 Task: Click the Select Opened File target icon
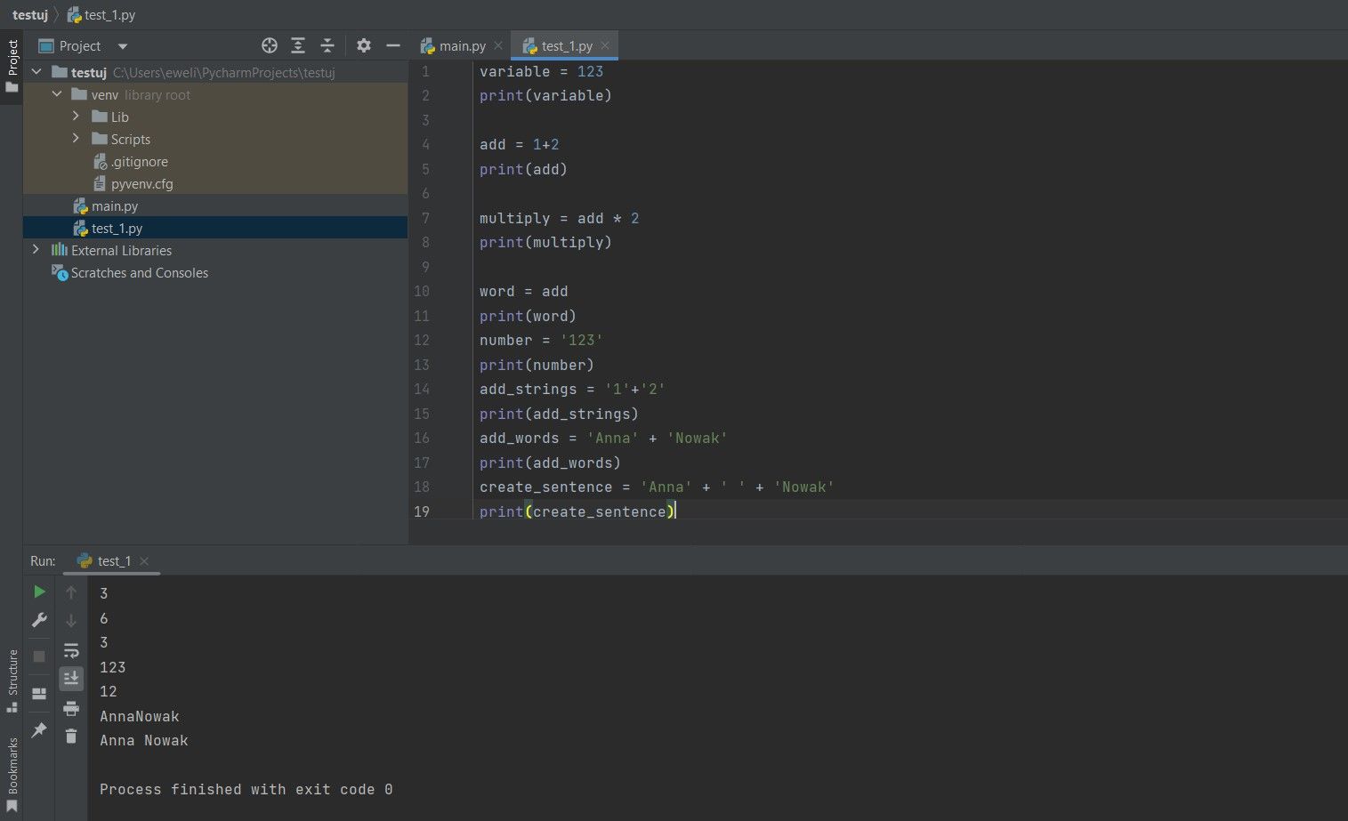coord(270,45)
